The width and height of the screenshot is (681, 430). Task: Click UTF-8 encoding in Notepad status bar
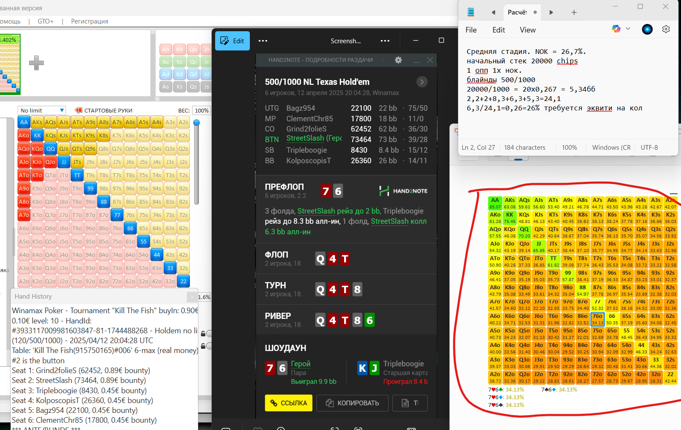[649, 148]
